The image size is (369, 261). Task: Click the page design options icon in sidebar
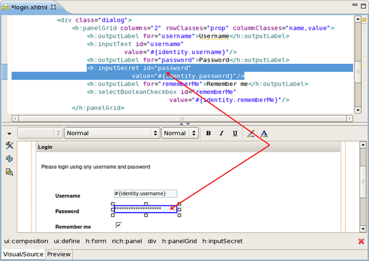pyautogui.click(x=9, y=172)
